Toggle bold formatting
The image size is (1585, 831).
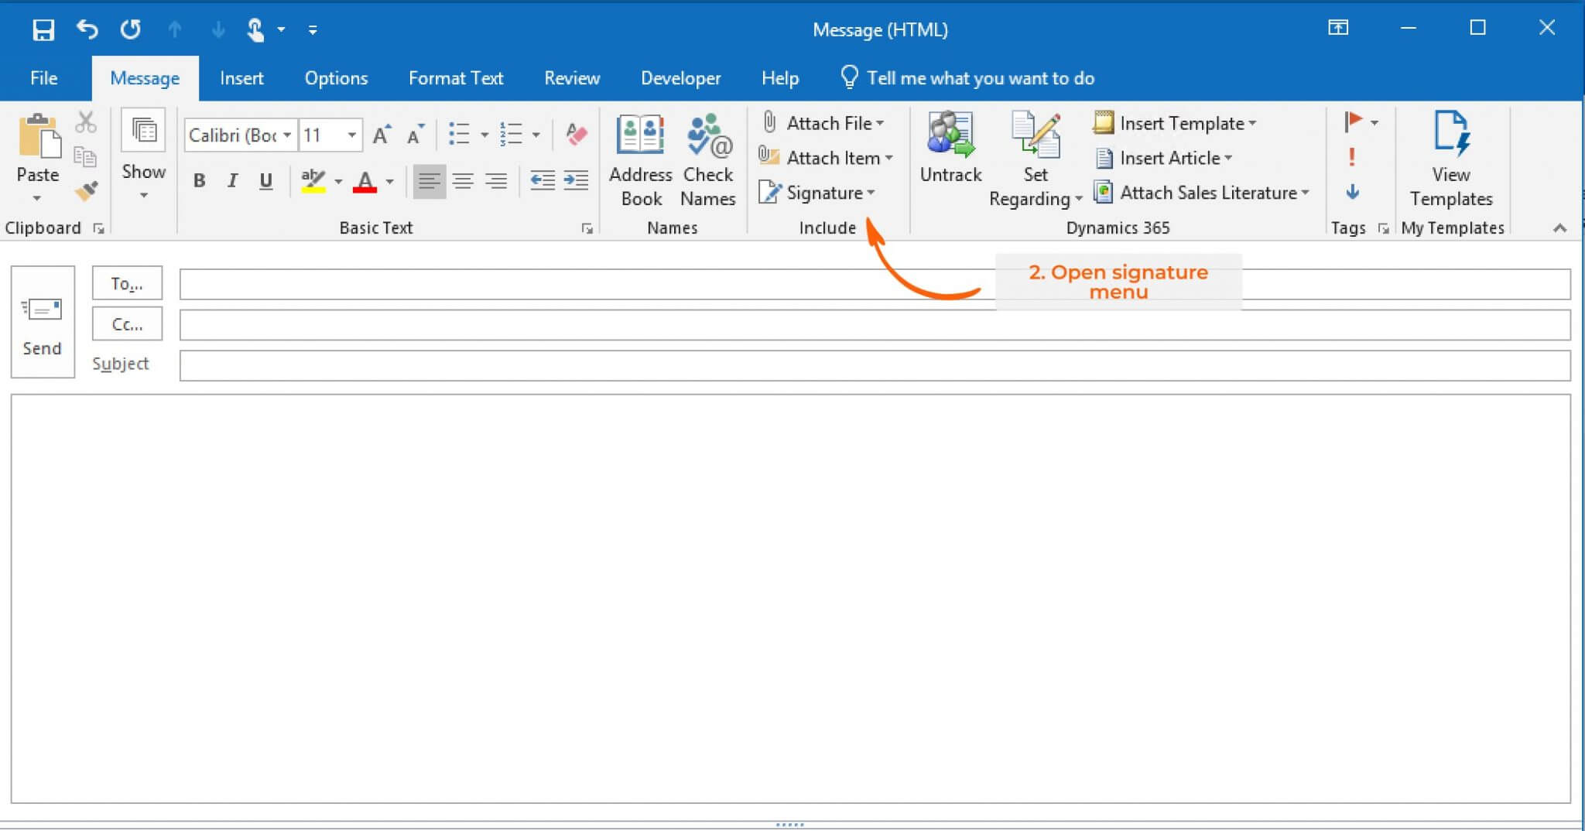(x=200, y=180)
